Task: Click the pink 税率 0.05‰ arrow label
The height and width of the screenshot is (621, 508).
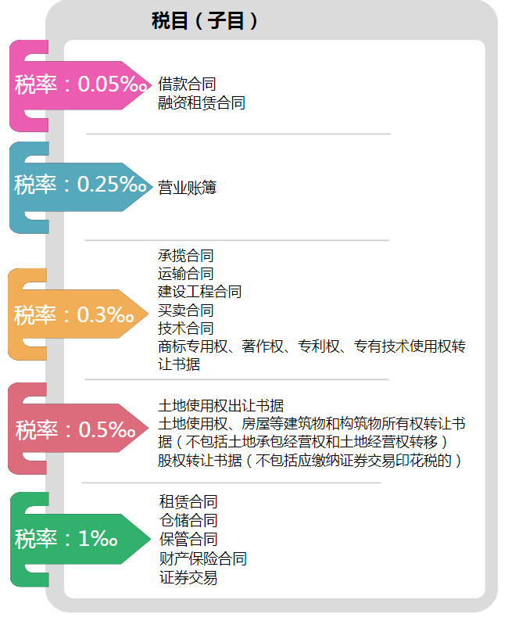Action: tap(80, 85)
